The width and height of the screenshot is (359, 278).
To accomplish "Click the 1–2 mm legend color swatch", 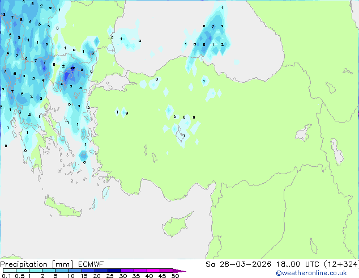I will coord(36,271).
